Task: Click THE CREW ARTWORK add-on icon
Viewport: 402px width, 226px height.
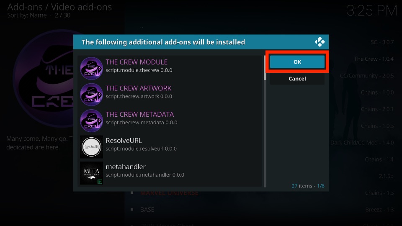Action: tap(91, 95)
